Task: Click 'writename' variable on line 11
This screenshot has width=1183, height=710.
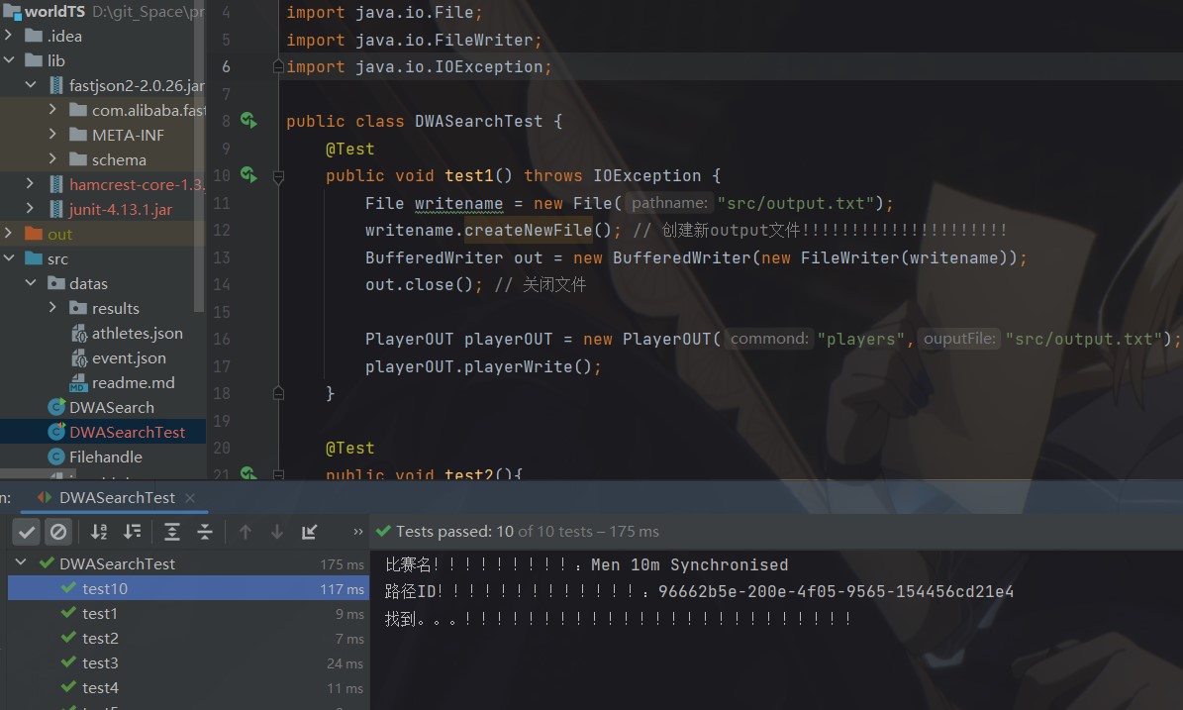Action: 458,203
